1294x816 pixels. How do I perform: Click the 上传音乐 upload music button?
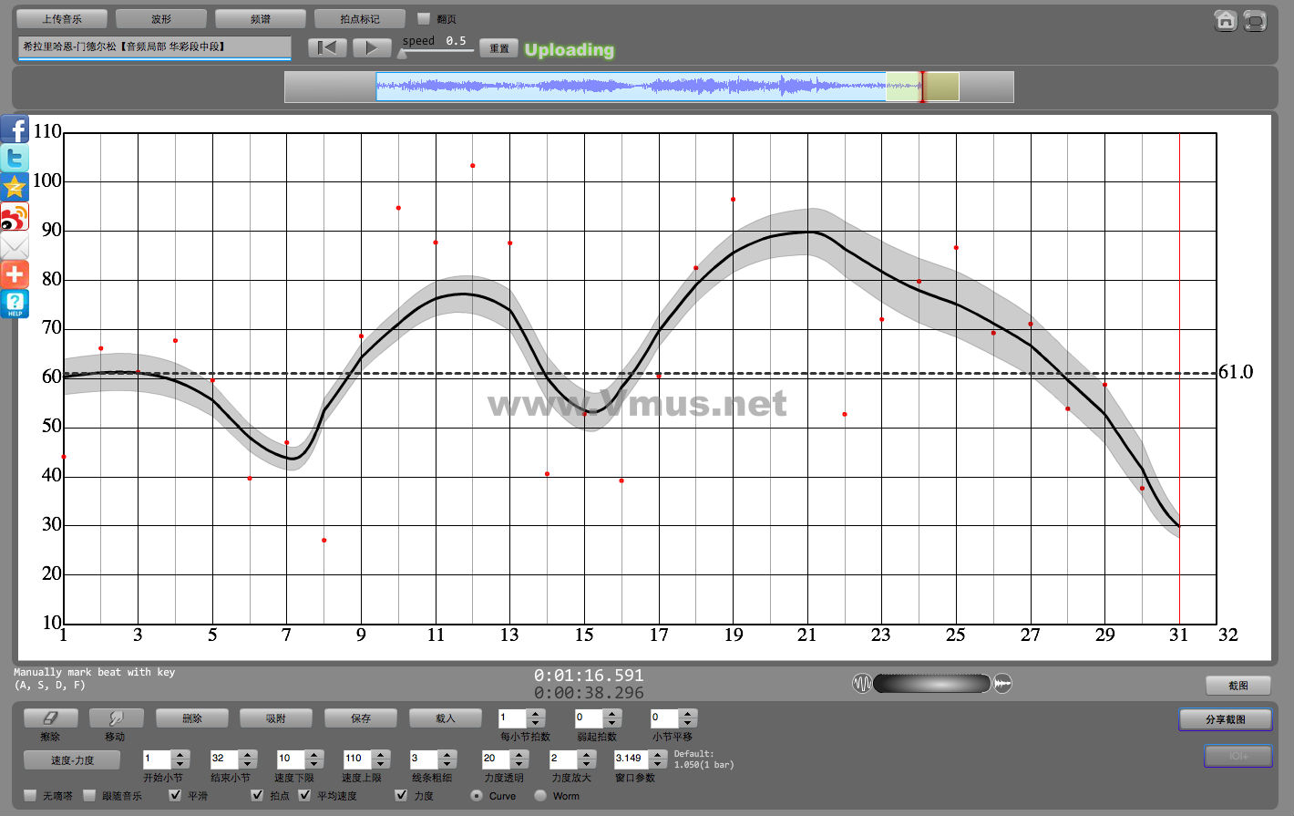tap(62, 18)
